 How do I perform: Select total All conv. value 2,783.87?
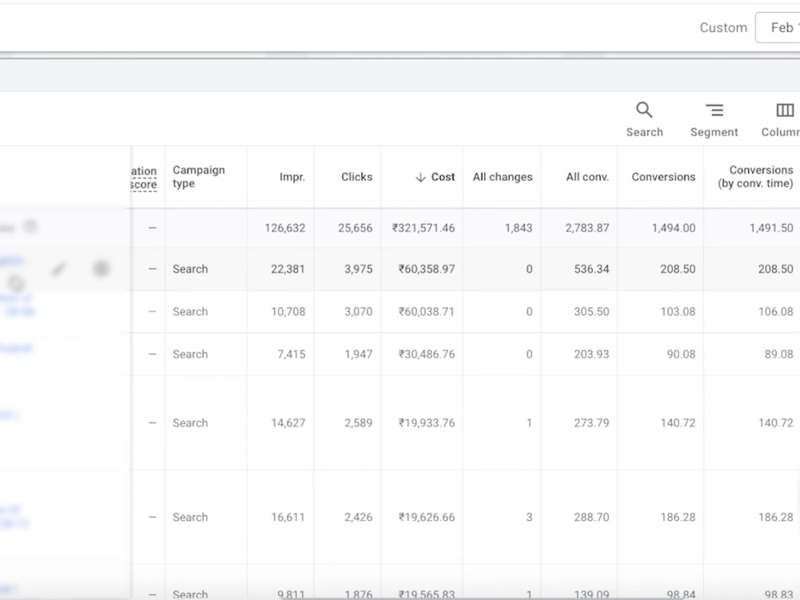tap(586, 228)
